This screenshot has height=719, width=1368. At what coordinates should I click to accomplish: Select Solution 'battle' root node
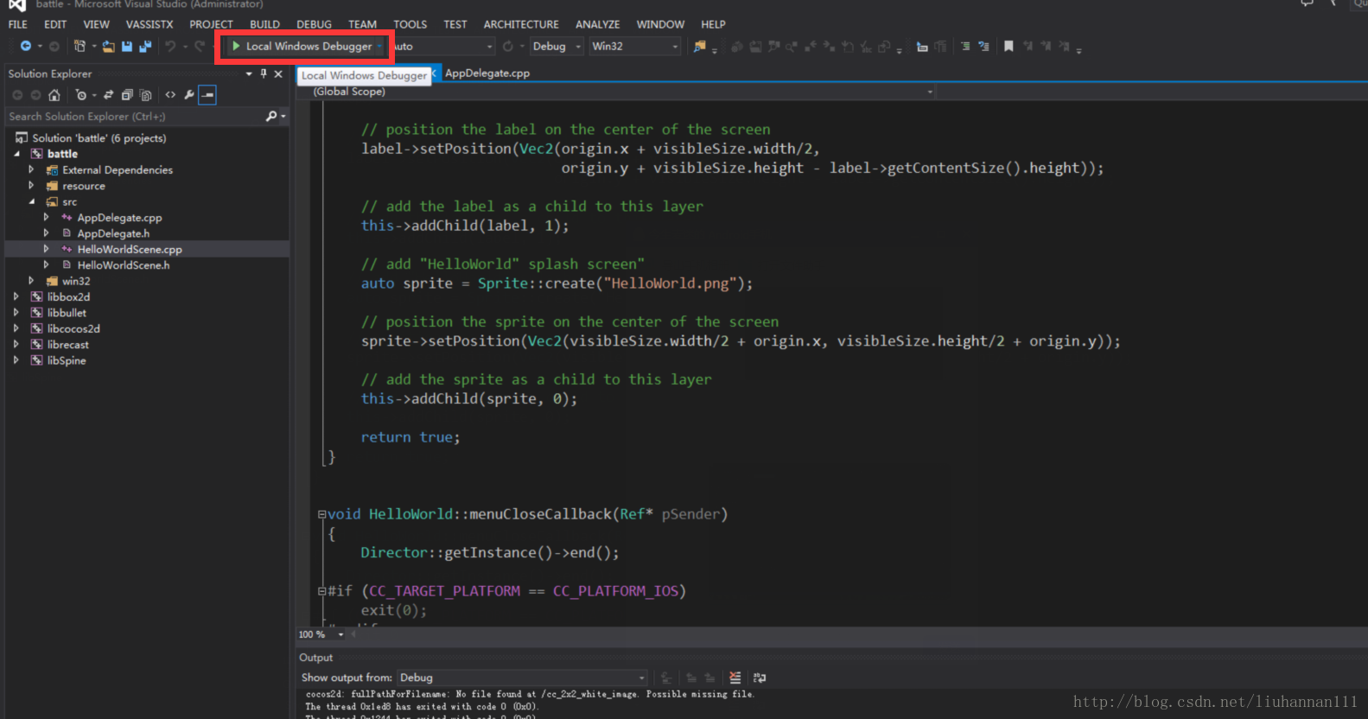point(99,137)
